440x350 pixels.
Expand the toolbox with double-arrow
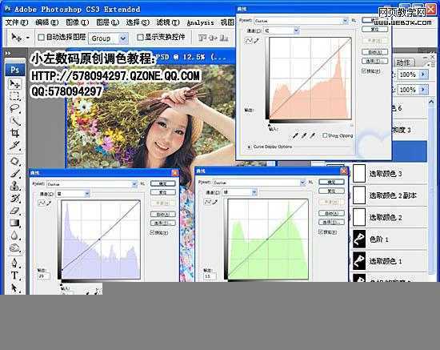point(8,53)
